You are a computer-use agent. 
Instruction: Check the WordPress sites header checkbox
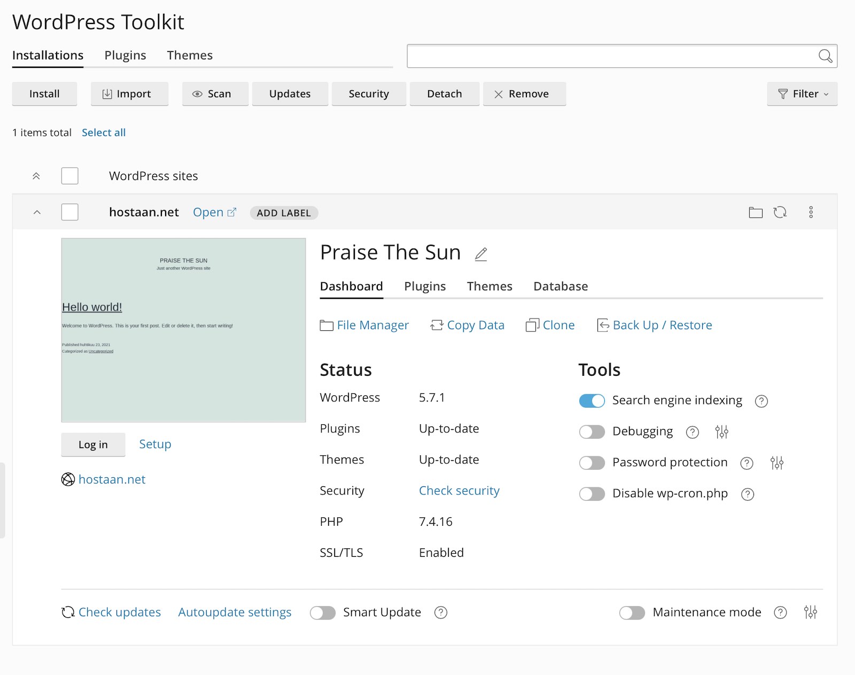click(70, 176)
